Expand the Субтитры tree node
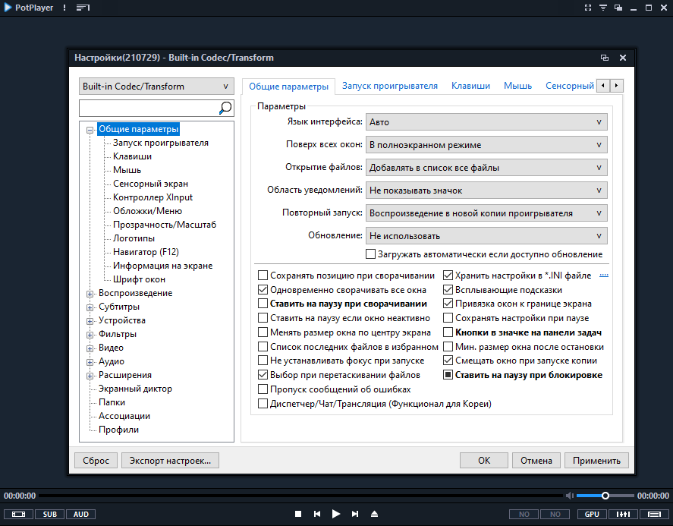This screenshot has height=526, width=673. tap(90, 307)
